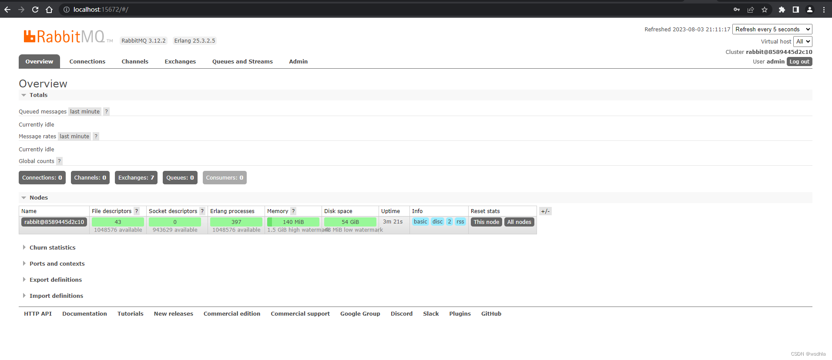The image size is (832, 360).
Task: Switch to the Channels tab
Action: pos(135,62)
